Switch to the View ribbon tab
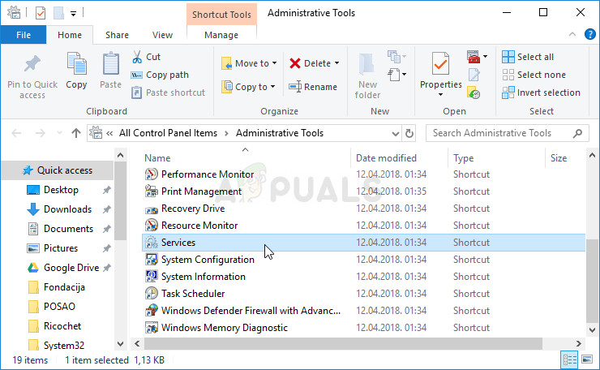This screenshot has height=370, width=600. pos(162,35)
